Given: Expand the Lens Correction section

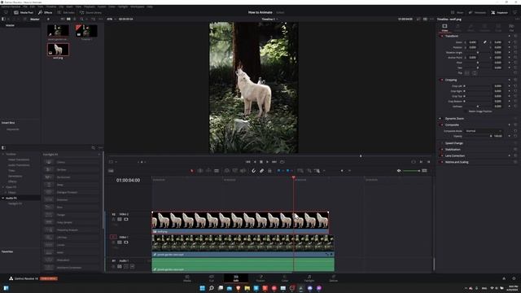Looking at the screenshot, I should [x=455, y=155].
